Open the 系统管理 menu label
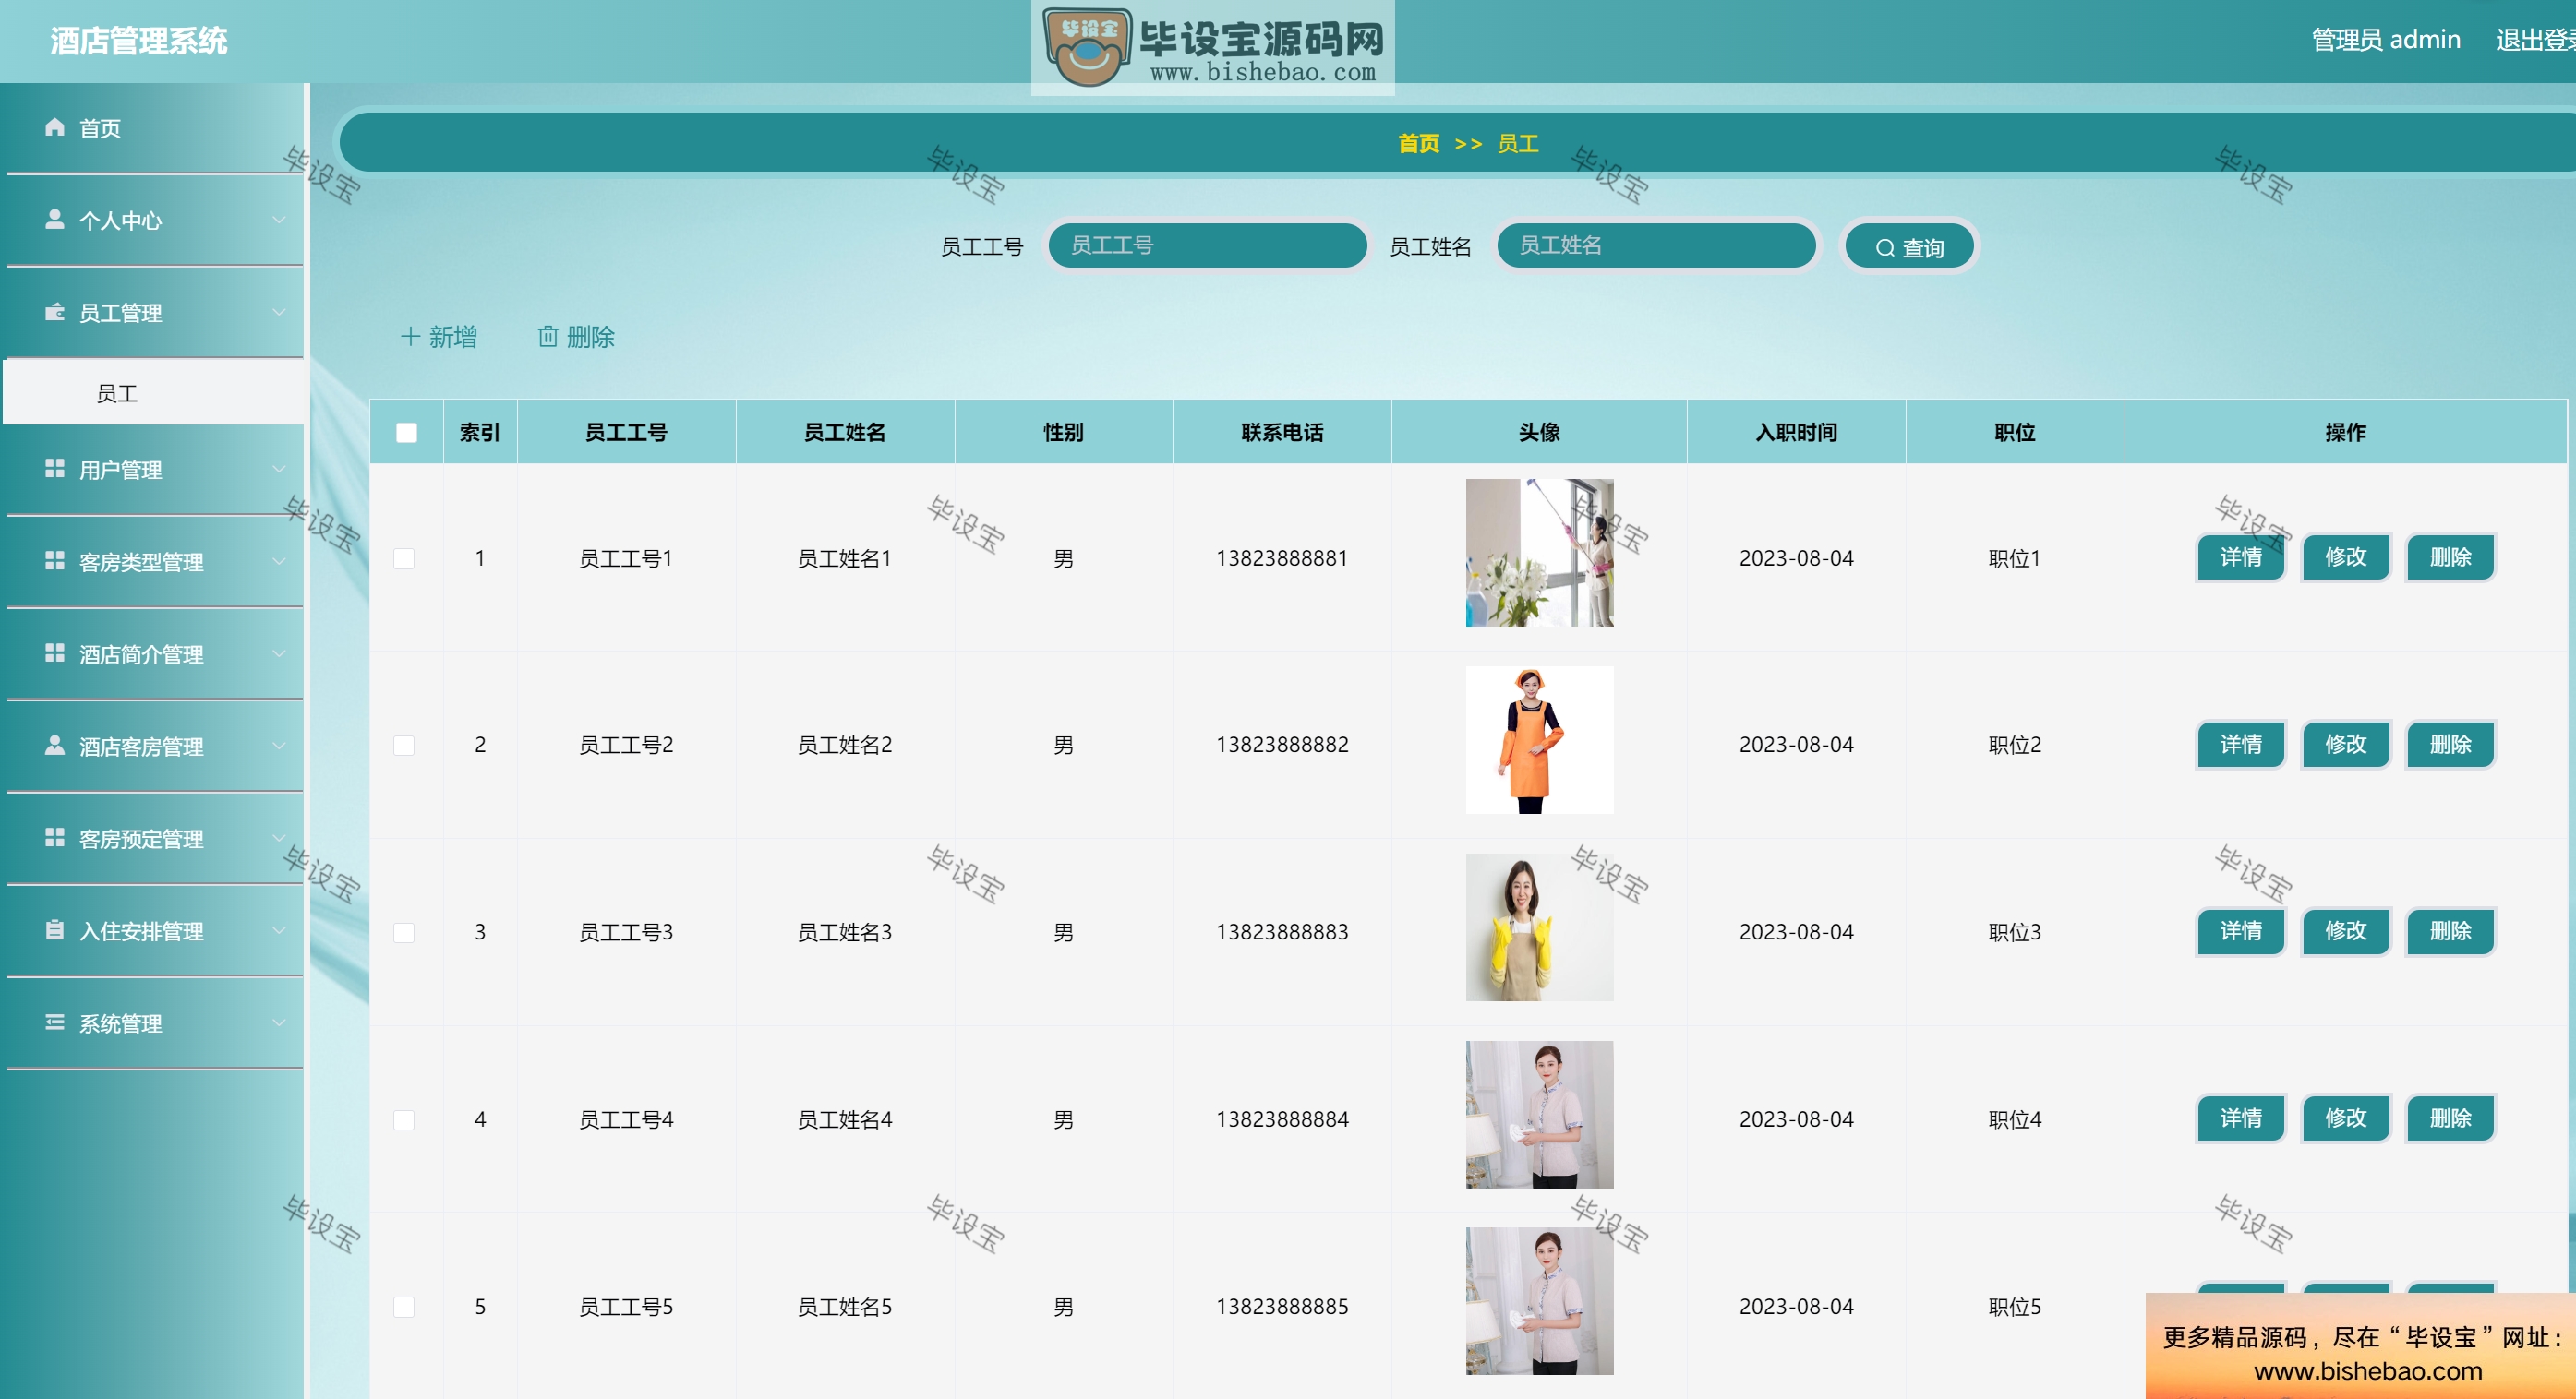 tap(120, 1023)
